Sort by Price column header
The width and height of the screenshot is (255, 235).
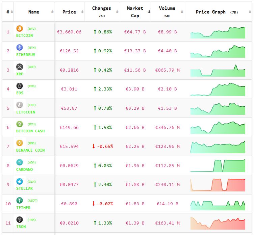pyautogui.click(x=69, y=12)
